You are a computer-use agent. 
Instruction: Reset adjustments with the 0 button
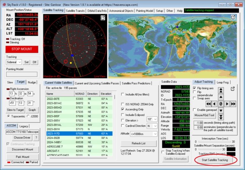[x=221, y=104]
